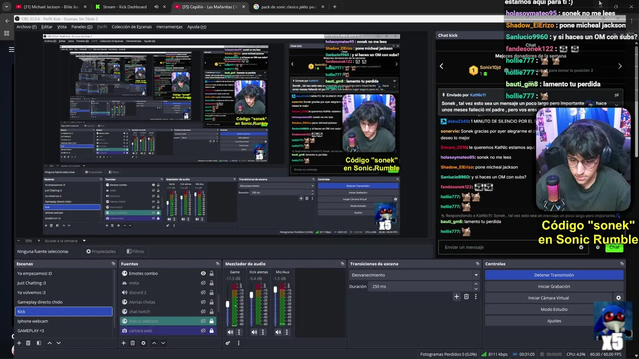The image size is (639, 359).
Task: Open audio mixer menu dots at bottom
Action: (x=238, y=343)
